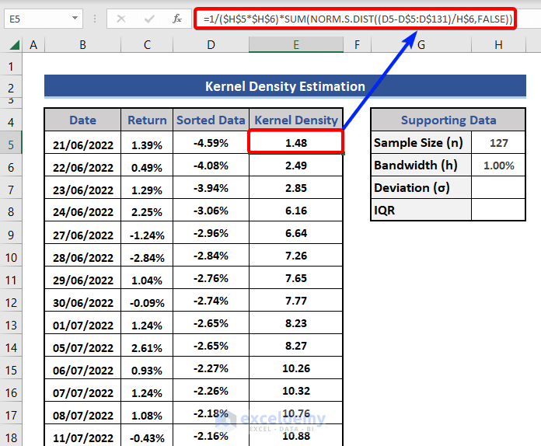Click the Sorted Data heading cell
The height and width of the screenshot is (446, 541).
pyautogui.click(x=211, y=120)
